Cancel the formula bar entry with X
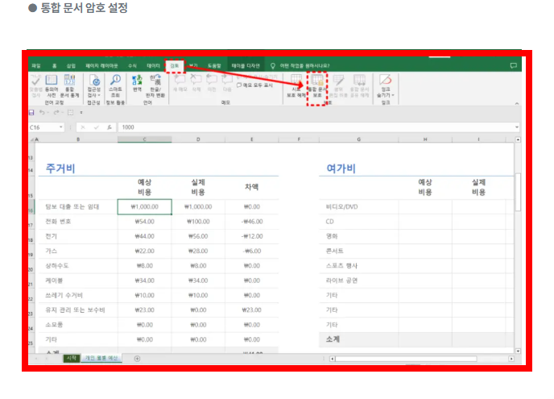The image size is (554, 399). (83, 127)
